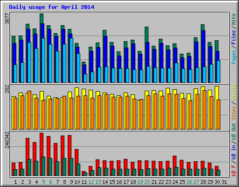Click the green weekend day label 5

click(43, 182)
